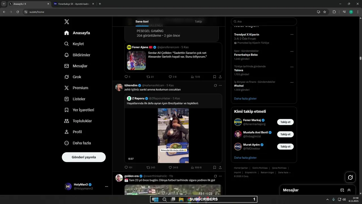Share tükendim's post

pyautogui.click(x=220, y=167)
